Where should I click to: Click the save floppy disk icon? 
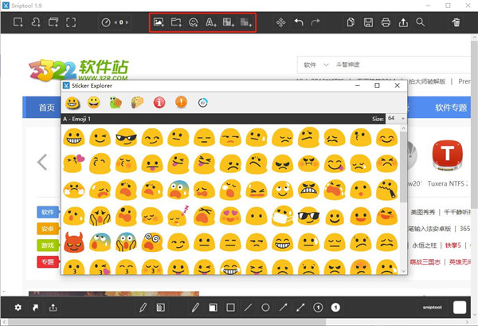[369, 23]
